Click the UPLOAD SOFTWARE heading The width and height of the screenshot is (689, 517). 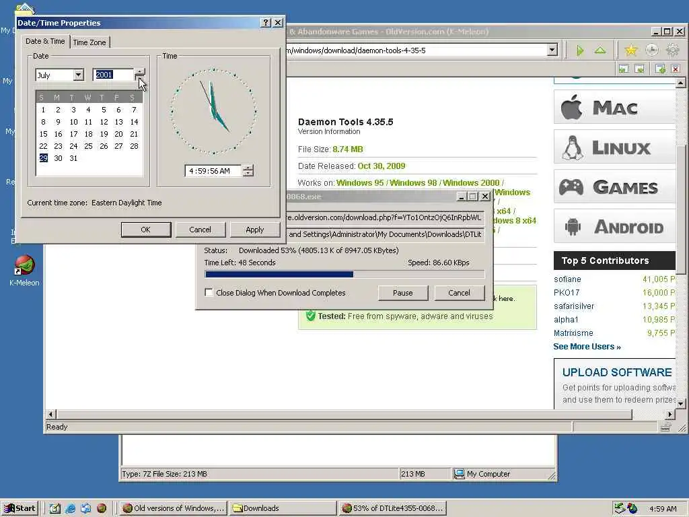pos(617,372)
